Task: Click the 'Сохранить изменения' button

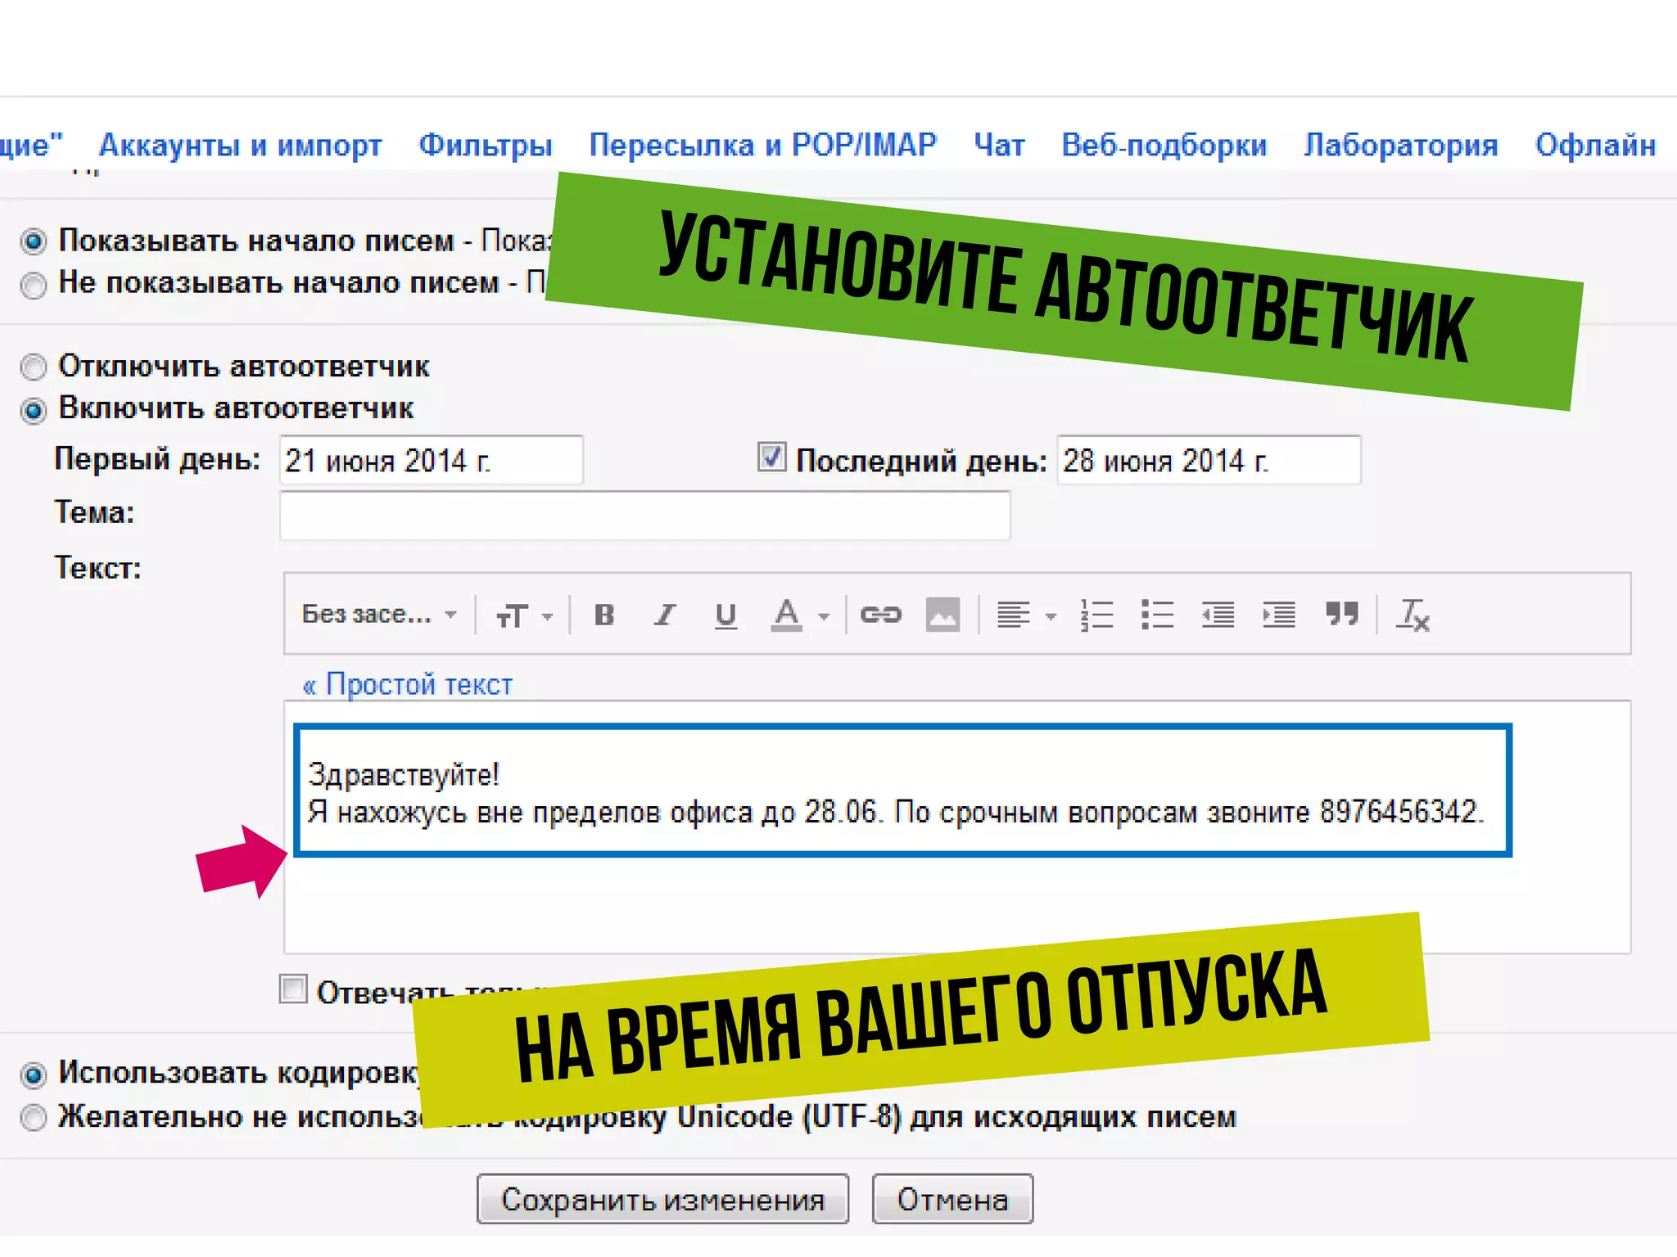Action: 662,1199
